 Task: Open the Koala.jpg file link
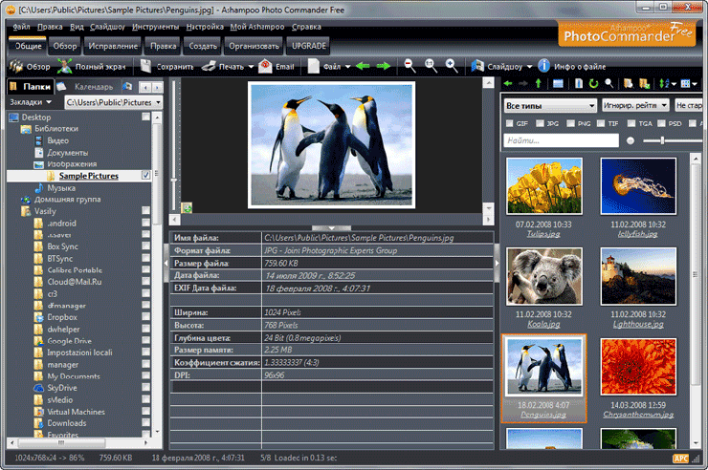[543, 325]
